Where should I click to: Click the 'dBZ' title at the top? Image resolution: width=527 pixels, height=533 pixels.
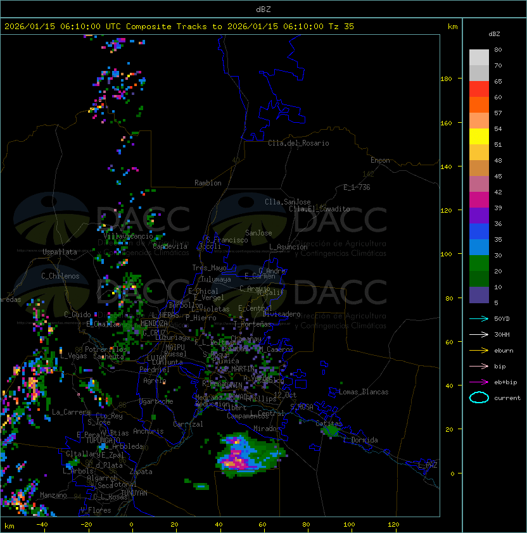(263, 9)
